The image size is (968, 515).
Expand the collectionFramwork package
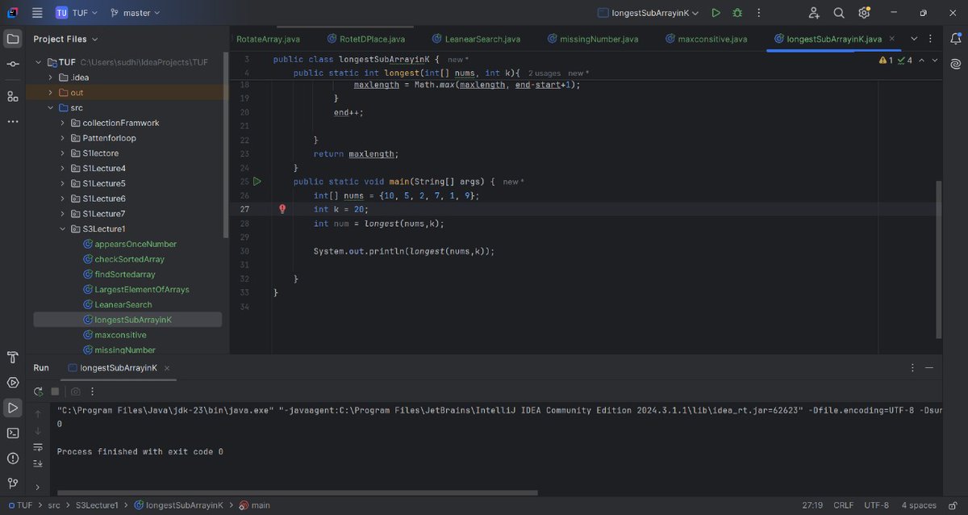coord(64,123)
